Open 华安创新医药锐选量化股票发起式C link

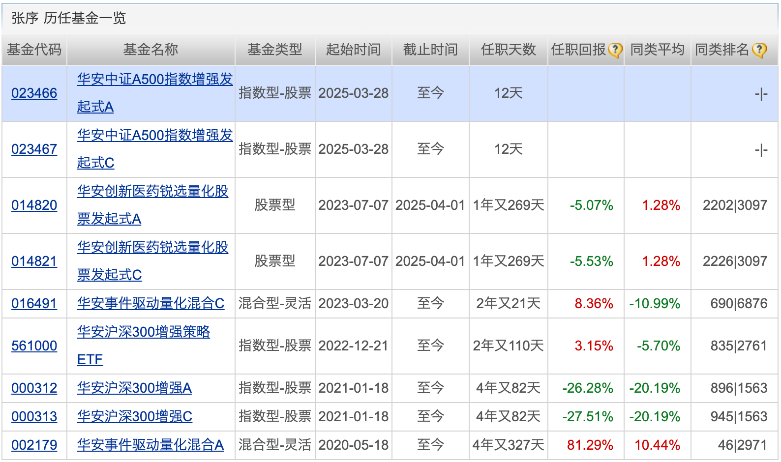click(x=152, y=261)
